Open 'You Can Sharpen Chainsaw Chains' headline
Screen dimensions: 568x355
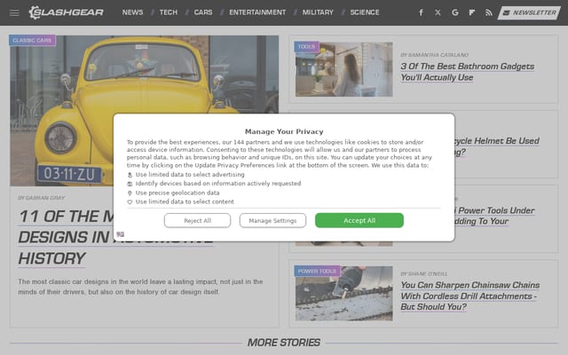pyautogui.click(x=469, y=296)
